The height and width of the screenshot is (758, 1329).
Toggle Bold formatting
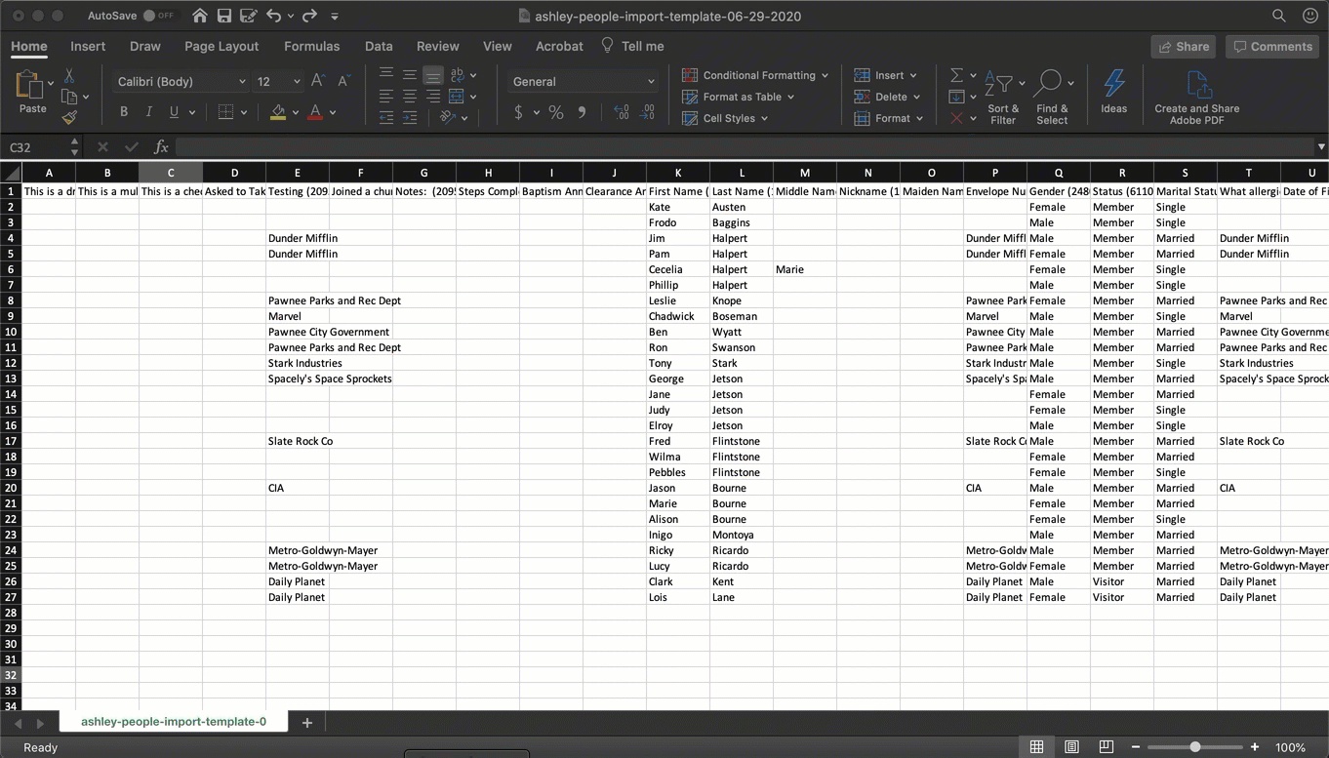point(124,112)
